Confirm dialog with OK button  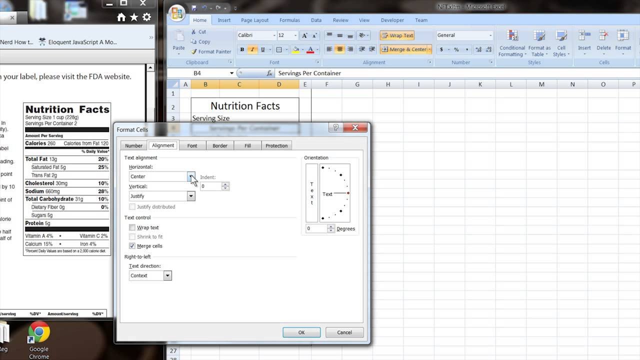pos(301,332)
